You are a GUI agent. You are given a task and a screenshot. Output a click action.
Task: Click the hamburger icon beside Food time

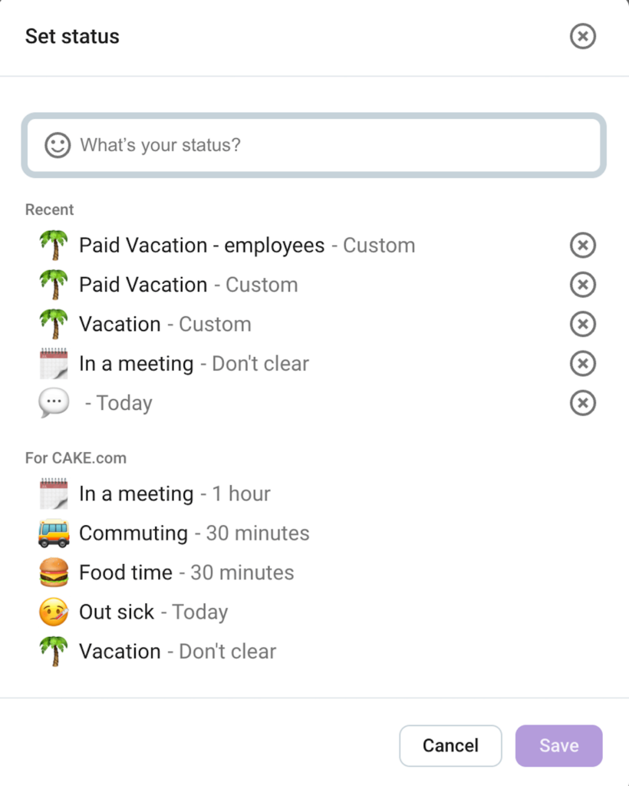[x=52, y=572]
